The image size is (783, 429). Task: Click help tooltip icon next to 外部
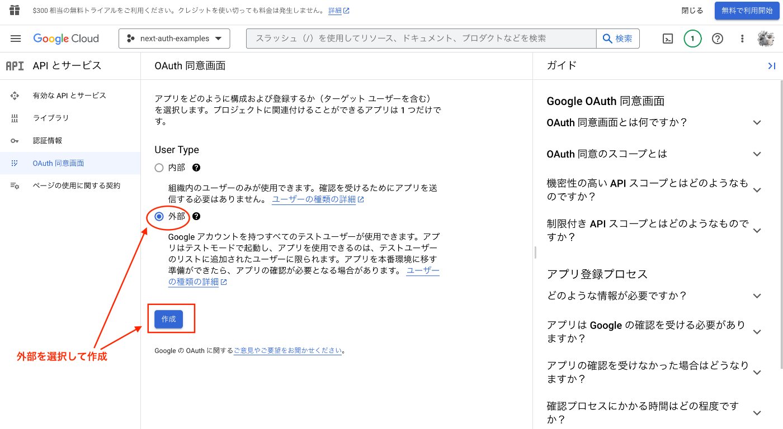(196, 216)
